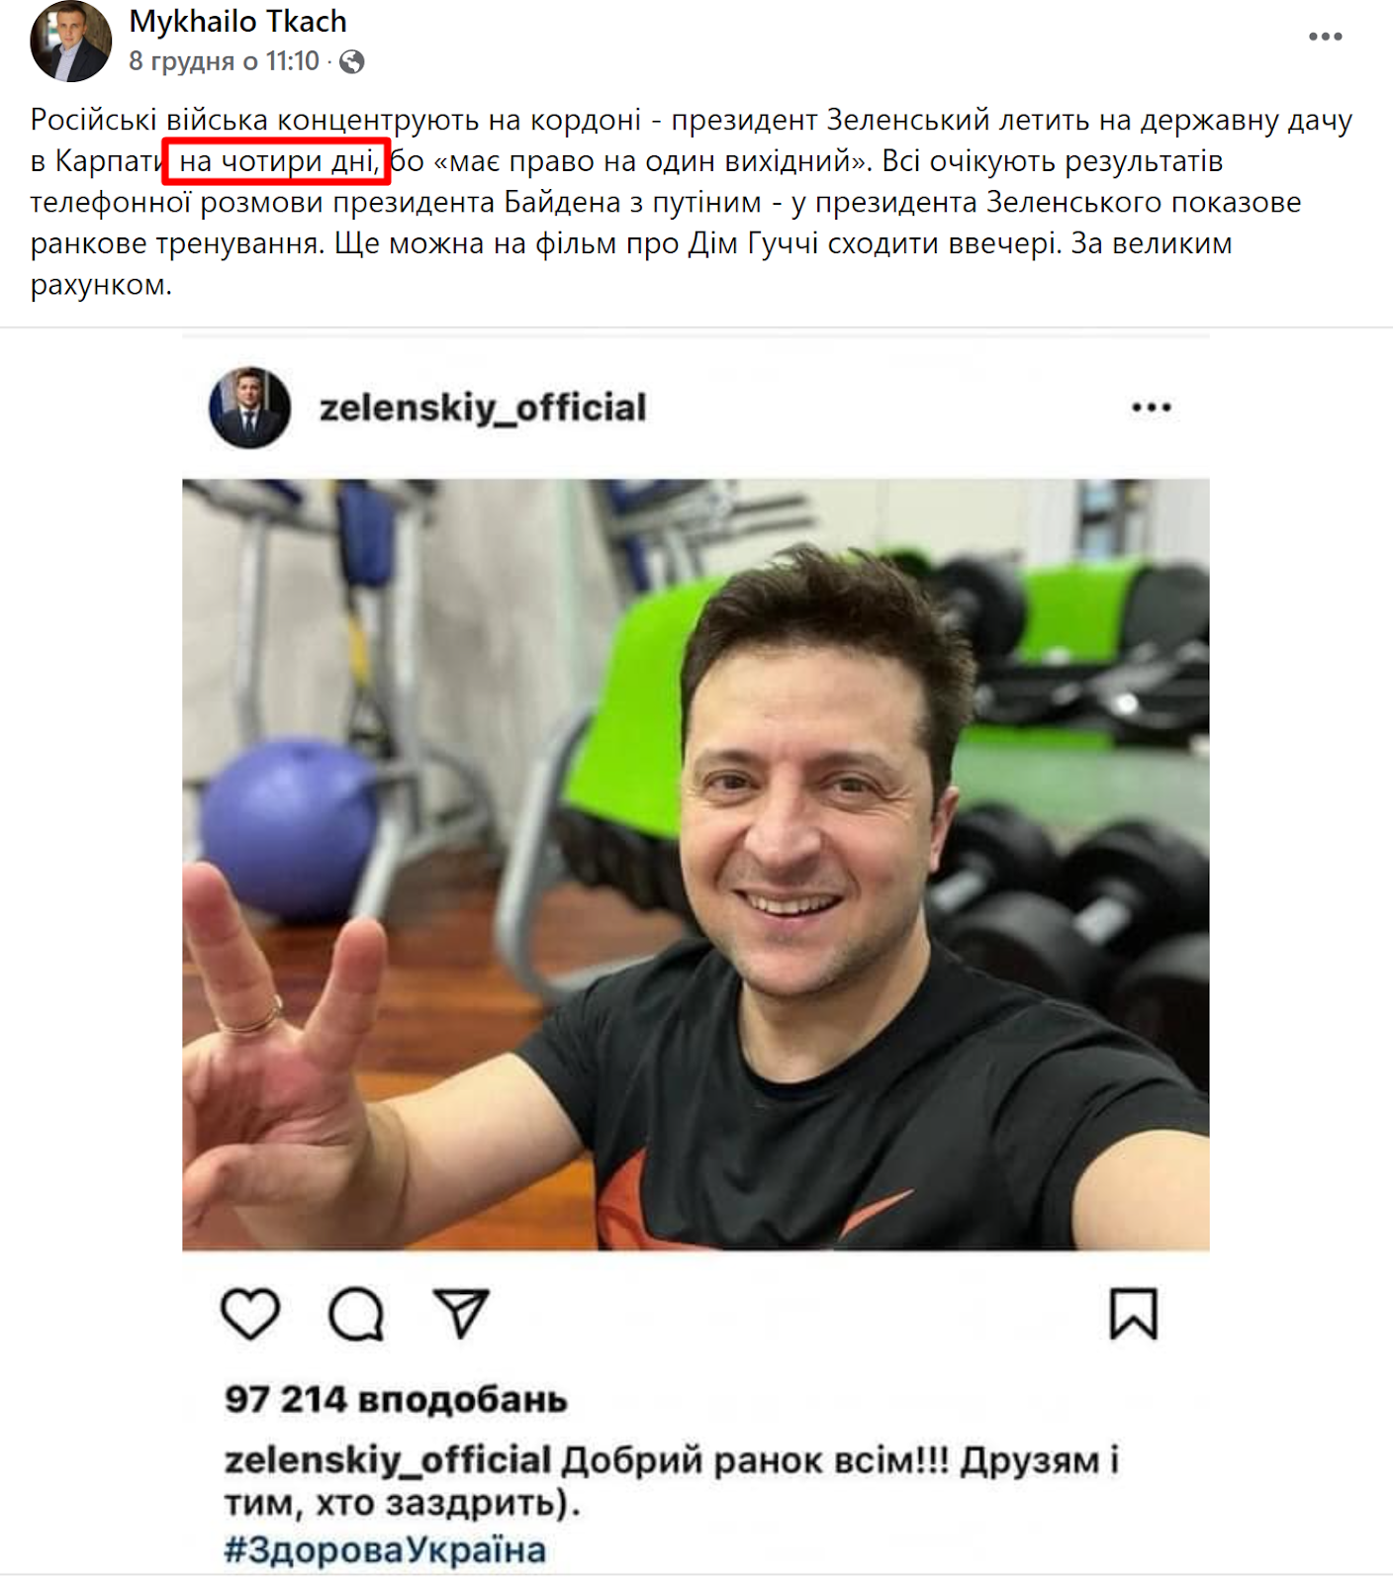Open the gym selfie photo
The width and height of the screenshot is (1393, 1583).
696,865
